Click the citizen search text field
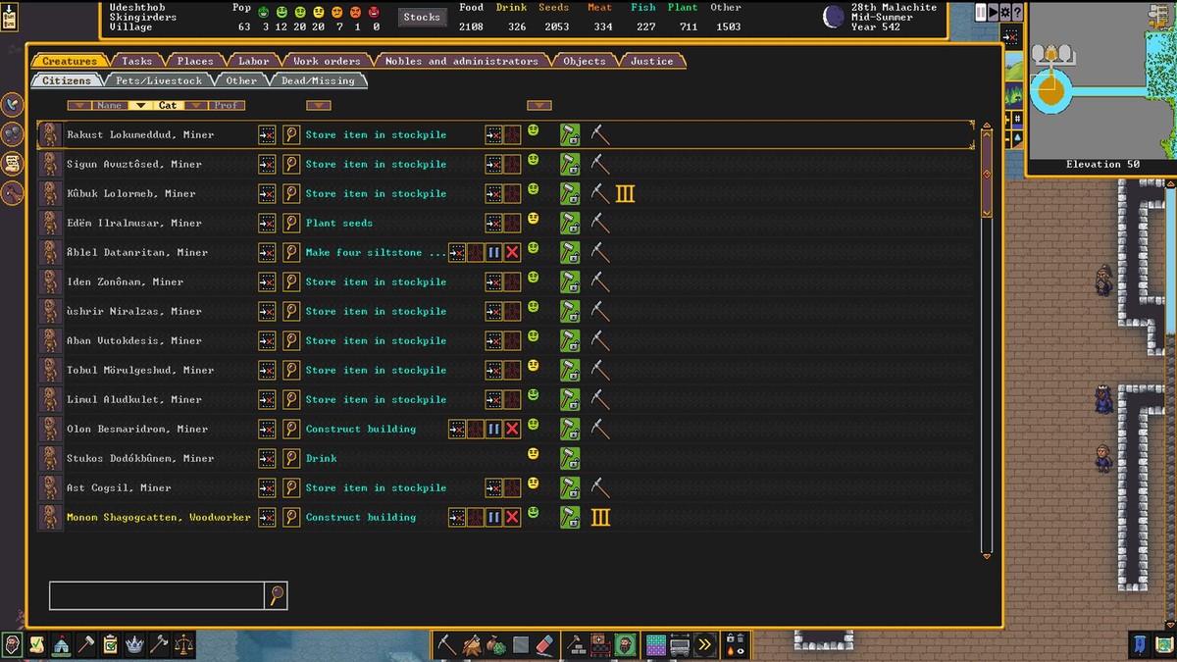This screenshot has height=662, width=1177. [x=157, y=594]
